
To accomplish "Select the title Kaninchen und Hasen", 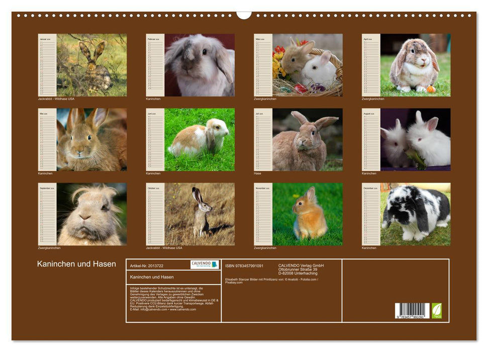I will (76, 262).
